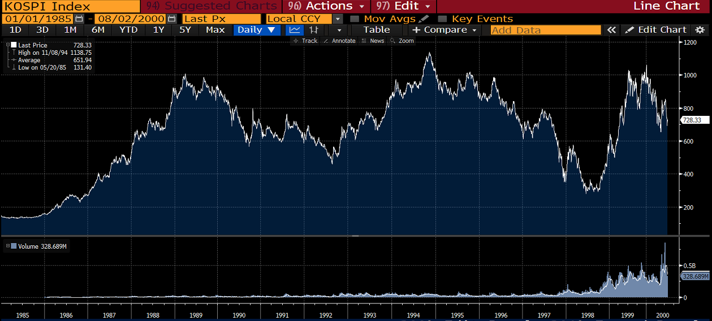
Task: Toggle the Key Events checkbox
Action: (442, 19)
